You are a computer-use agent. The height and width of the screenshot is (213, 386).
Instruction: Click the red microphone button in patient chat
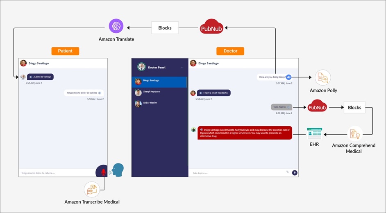pos(103,172)
